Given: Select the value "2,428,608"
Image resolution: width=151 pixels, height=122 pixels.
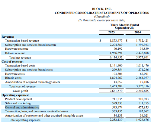Looking at the screenshot, I should click(142, 53).
